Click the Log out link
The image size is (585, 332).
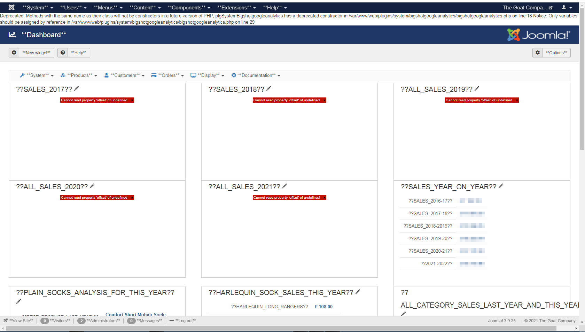(x=183, y=321)
